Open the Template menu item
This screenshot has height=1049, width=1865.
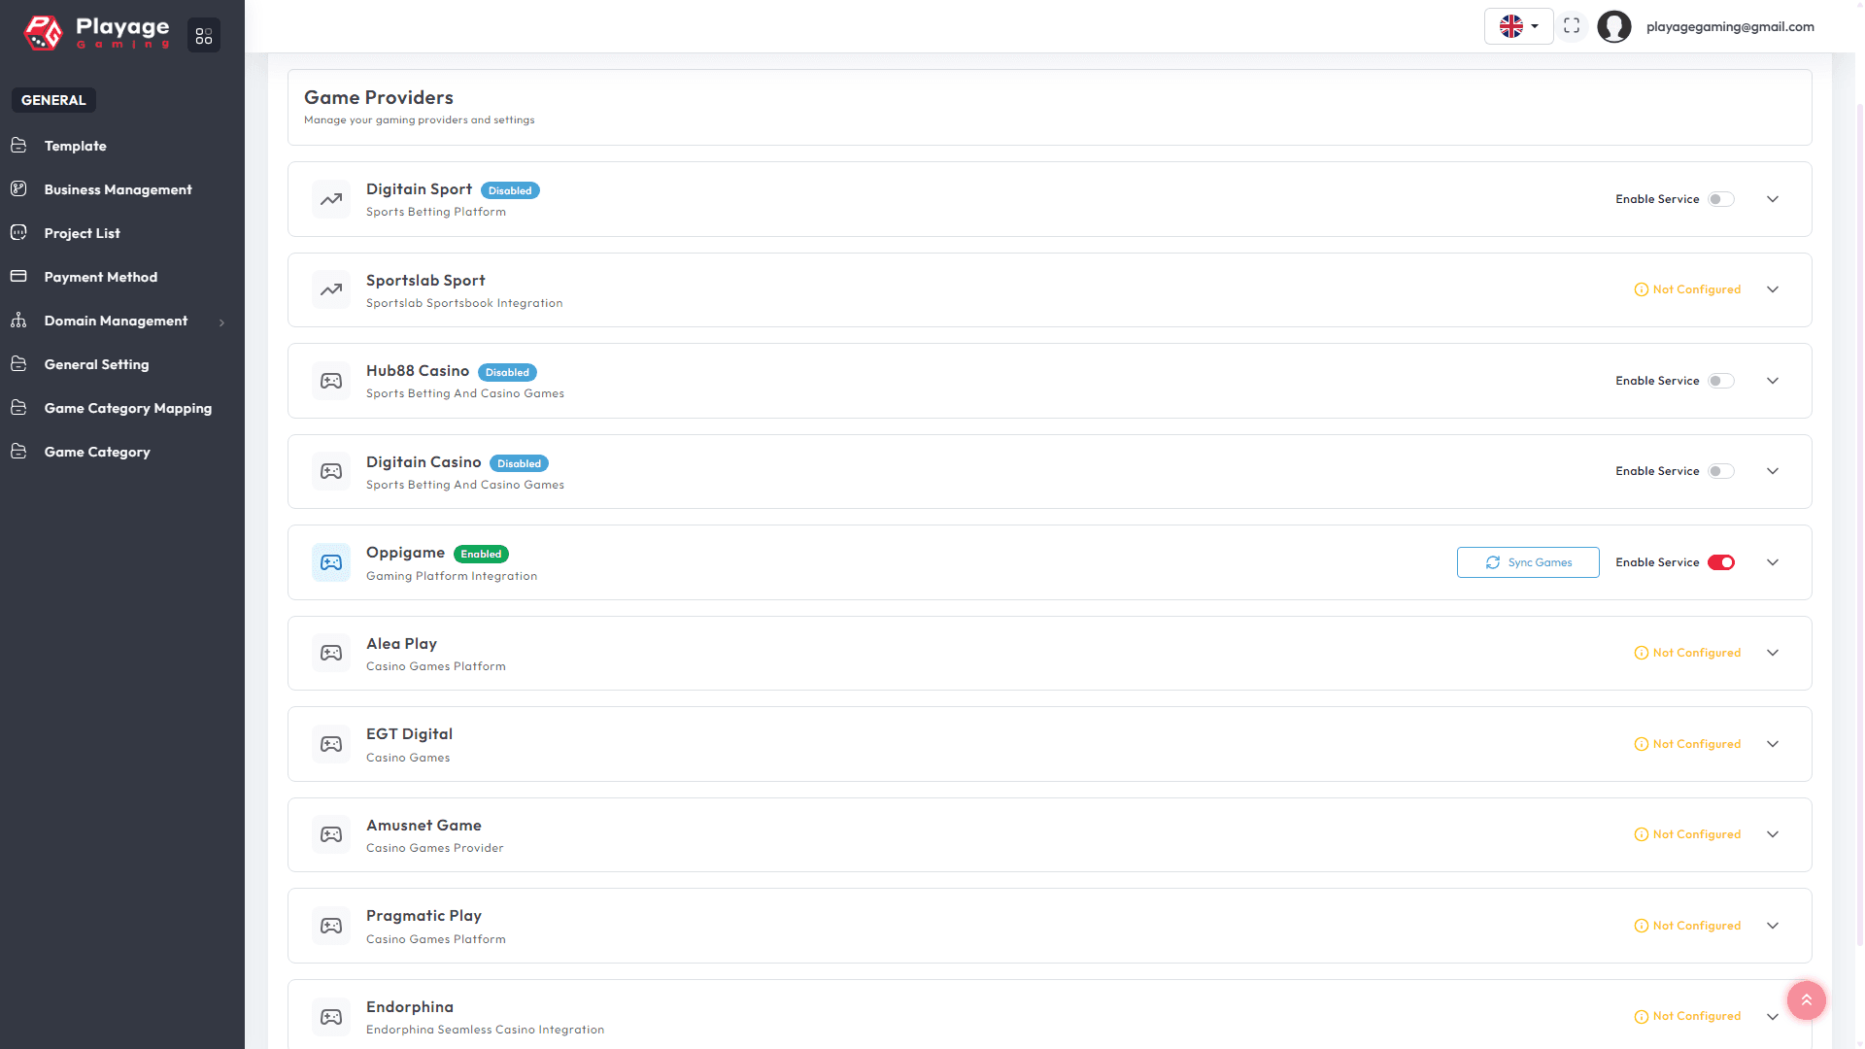[x=75, y=146]
